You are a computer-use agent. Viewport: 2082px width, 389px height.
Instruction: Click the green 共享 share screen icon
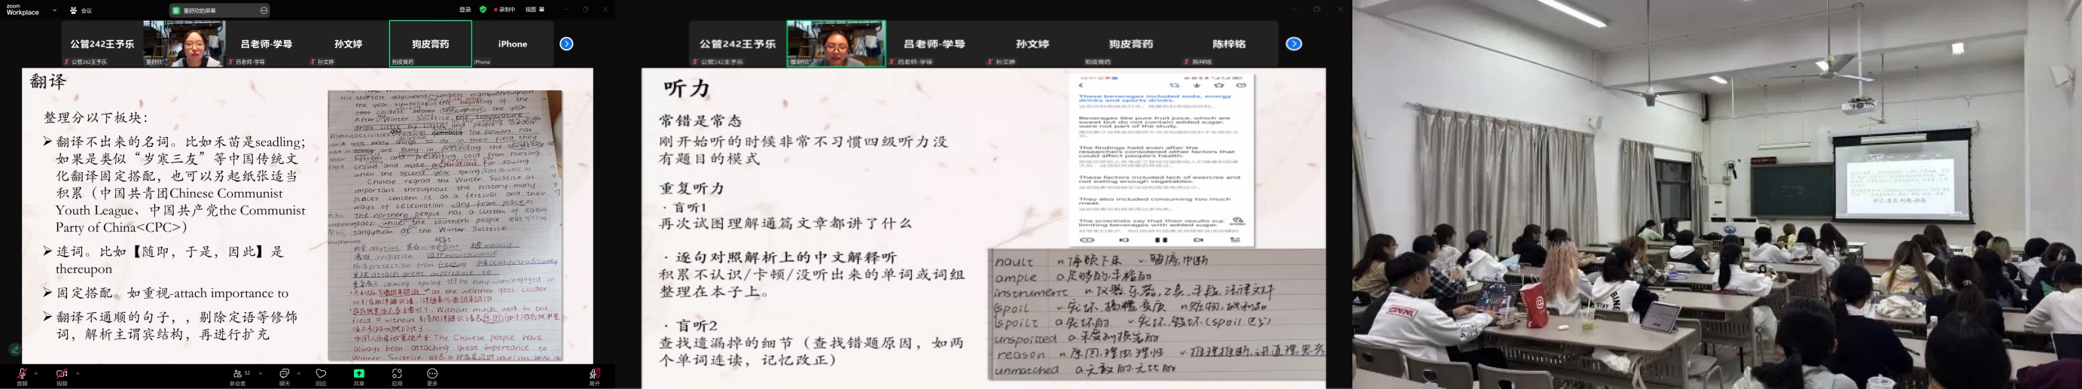point(358,375)
